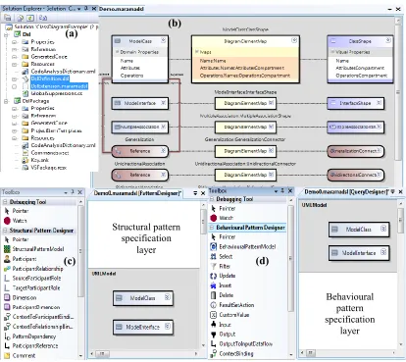This screenshot has height=362, width=406.
Task: Open the Solution Explorer window options dropdown
Action: (79, 9)
